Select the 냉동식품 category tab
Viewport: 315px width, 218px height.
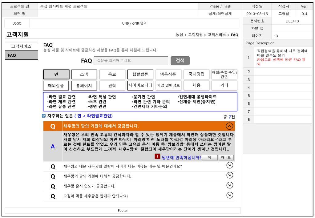pos(168,74)
